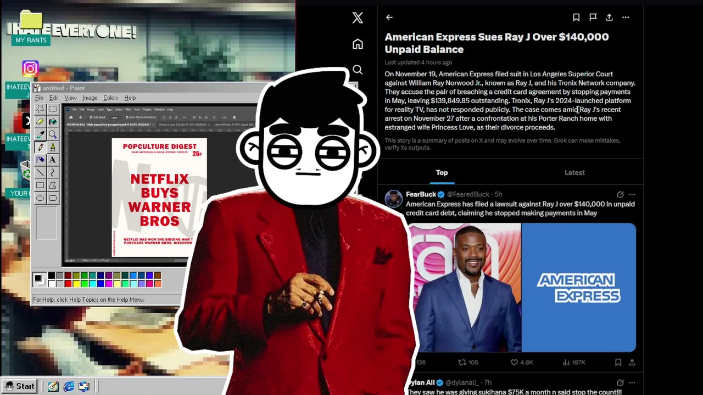Repost FearBuck's tweet showing 105
The image size is (703, 395).
pyautogui.click(x=468, y=362)
